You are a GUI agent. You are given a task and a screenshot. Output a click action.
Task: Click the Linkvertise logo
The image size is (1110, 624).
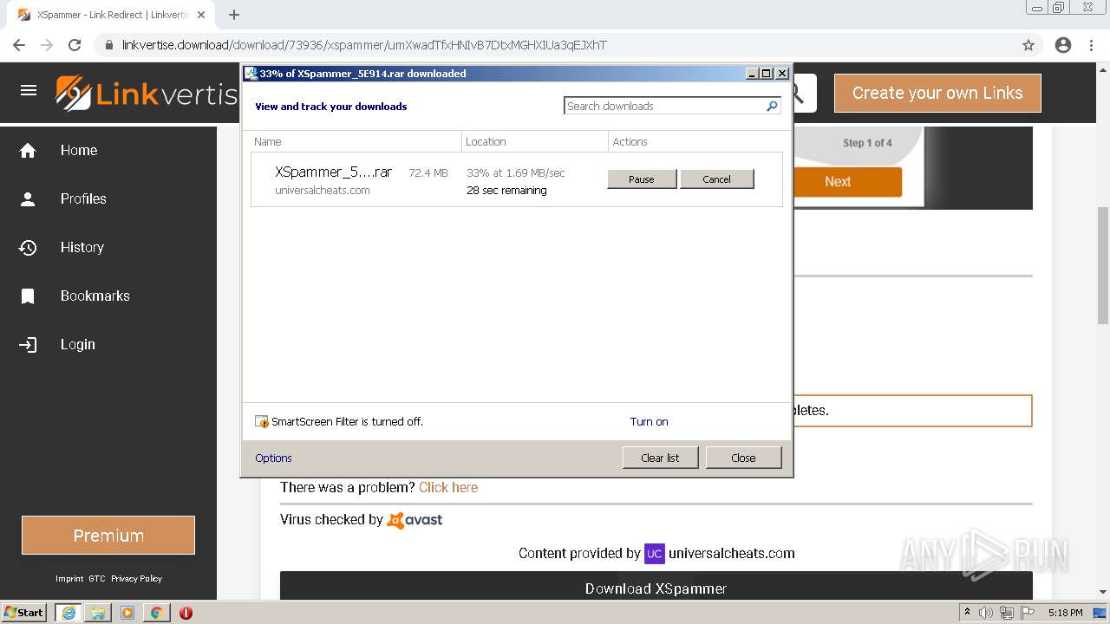[x=147, y=94]
